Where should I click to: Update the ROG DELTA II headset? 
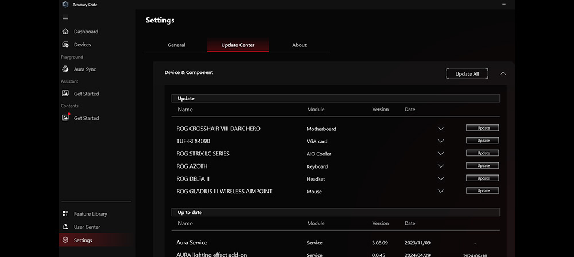tap(483, 178)
